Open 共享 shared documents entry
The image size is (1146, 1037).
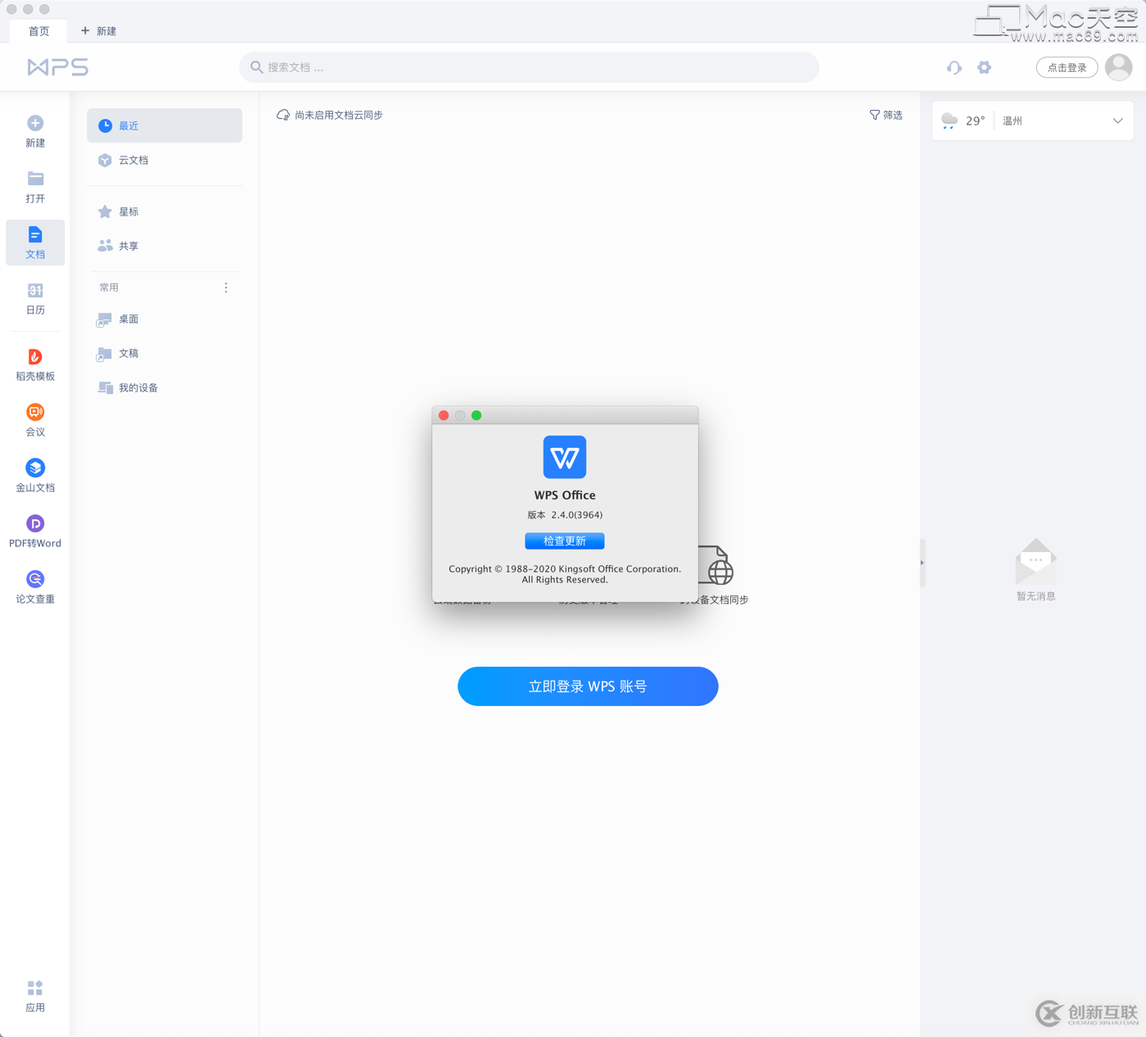[165, 246]
